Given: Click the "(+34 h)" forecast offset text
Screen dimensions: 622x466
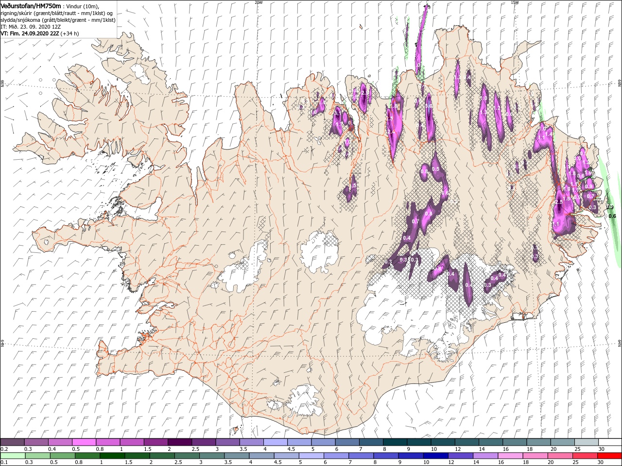Looking at the screenshot, I should coord(70,33).
